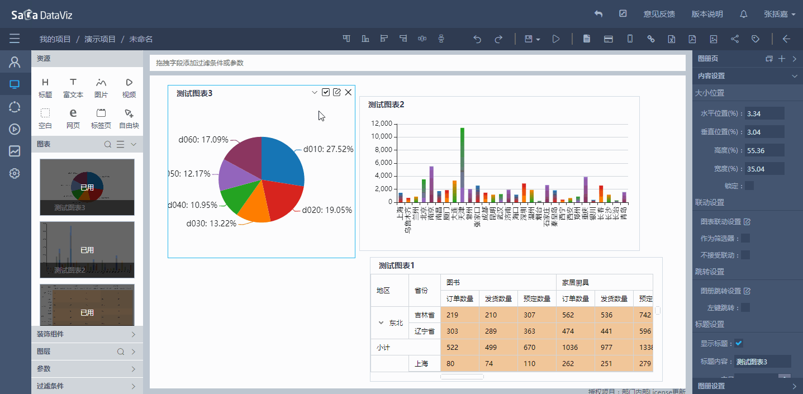Image resolution: width=803 pixels, height=394 pixels.
Task: Click the align right toolbar icon
Action: point(403,39)
